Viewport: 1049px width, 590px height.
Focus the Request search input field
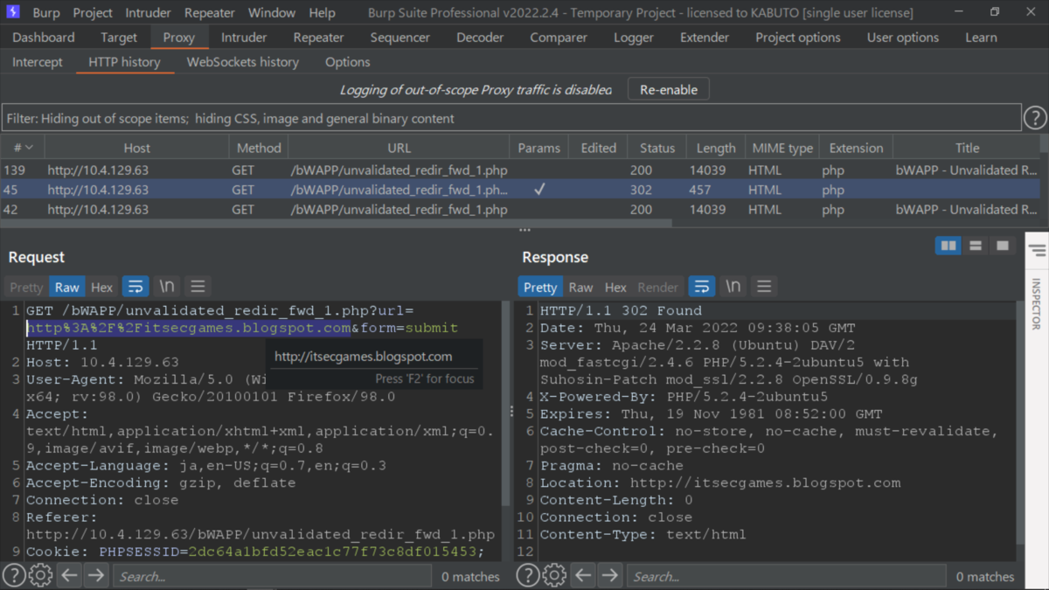(273, 575)
